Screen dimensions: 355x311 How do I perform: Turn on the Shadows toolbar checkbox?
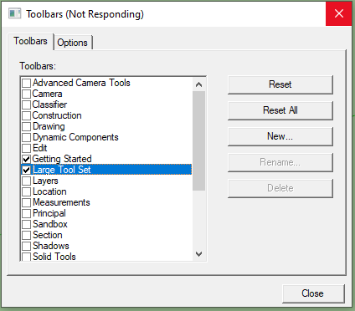point(26,246)
